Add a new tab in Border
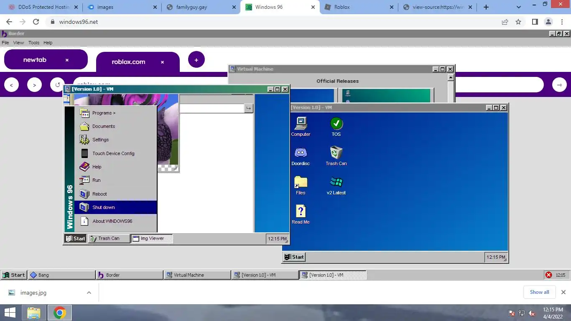571x321 pixels. pos(196,60)
